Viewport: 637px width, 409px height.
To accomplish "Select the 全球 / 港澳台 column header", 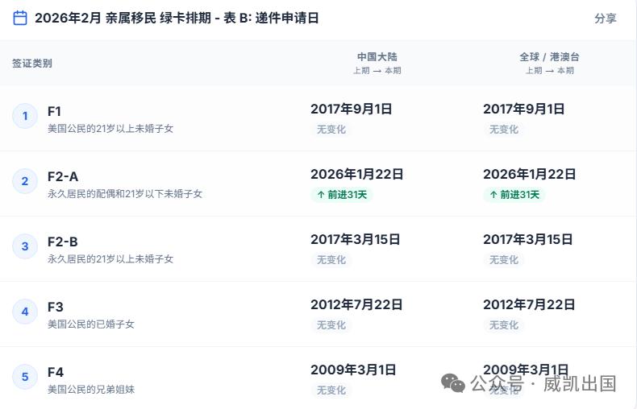I will click(x=549, y=57).
